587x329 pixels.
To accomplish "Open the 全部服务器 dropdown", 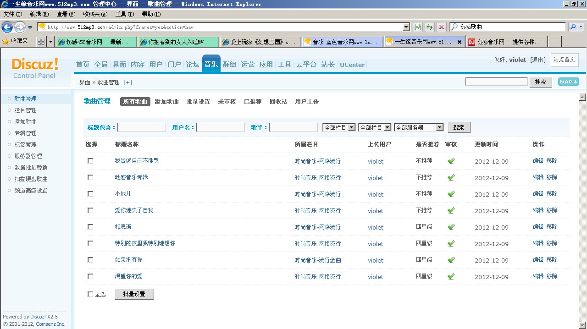I will [419, 127].
